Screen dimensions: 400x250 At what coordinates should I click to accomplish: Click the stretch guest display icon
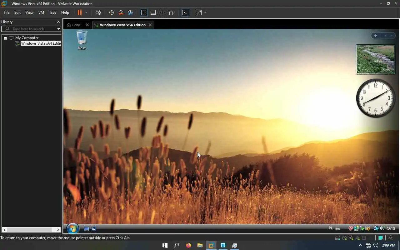coord(199,12)
